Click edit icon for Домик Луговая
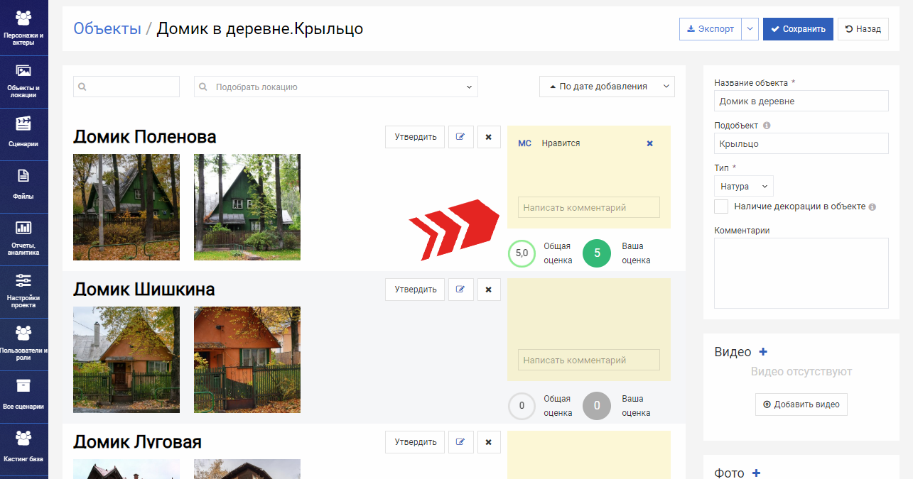Screen dimensions: 913x479 click(460, 442)
